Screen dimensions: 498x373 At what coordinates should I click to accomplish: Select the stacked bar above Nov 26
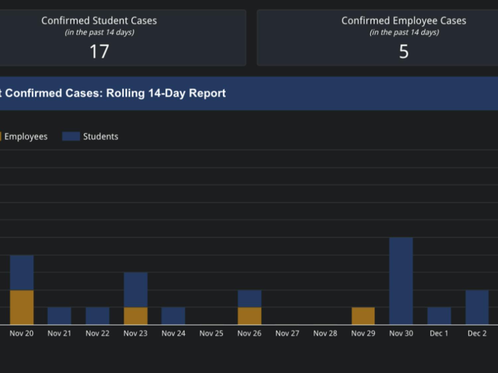(x=249, y=307)
